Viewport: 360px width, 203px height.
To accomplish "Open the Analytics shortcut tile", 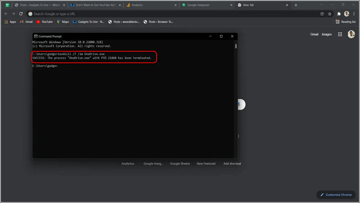I will tap(128, 164).
